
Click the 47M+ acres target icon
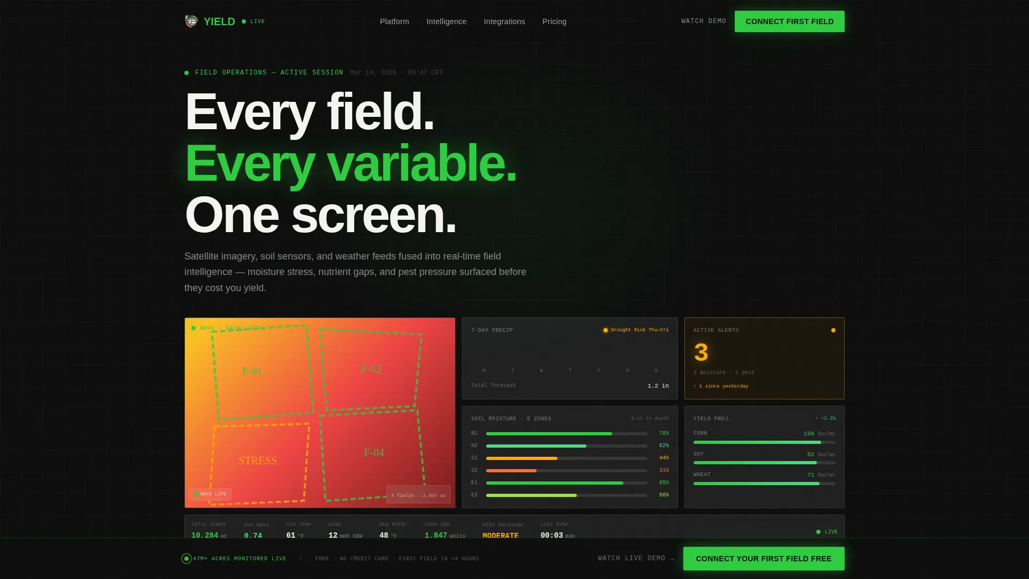pos(187,559)
